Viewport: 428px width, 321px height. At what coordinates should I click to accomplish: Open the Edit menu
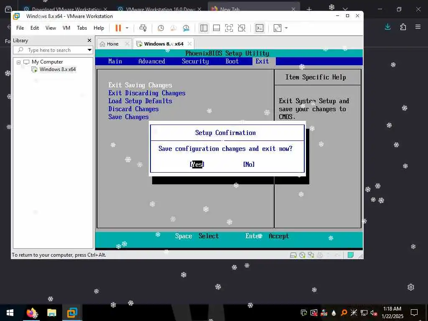(x=34, y=28)
